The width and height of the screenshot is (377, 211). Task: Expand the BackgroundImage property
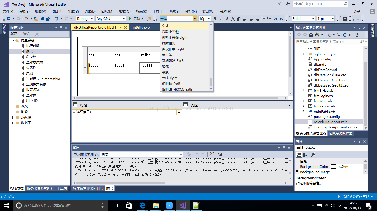point(297,172)
